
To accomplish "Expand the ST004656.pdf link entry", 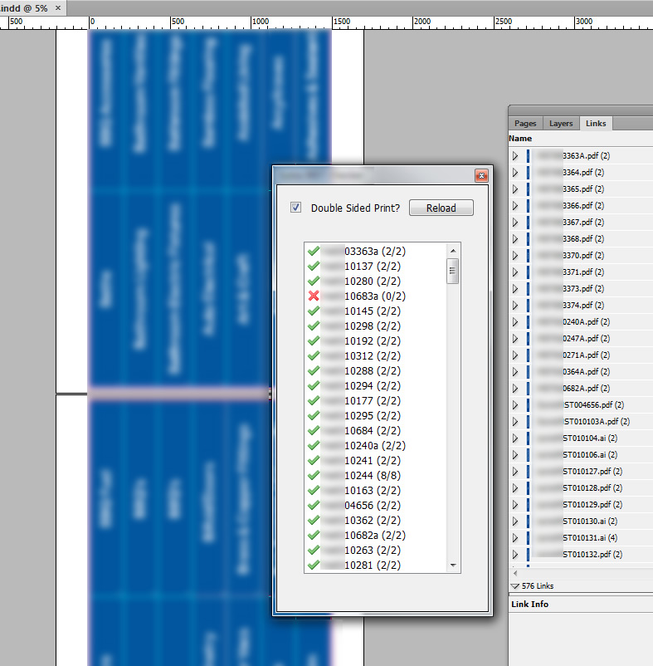I will click(515, 404).
